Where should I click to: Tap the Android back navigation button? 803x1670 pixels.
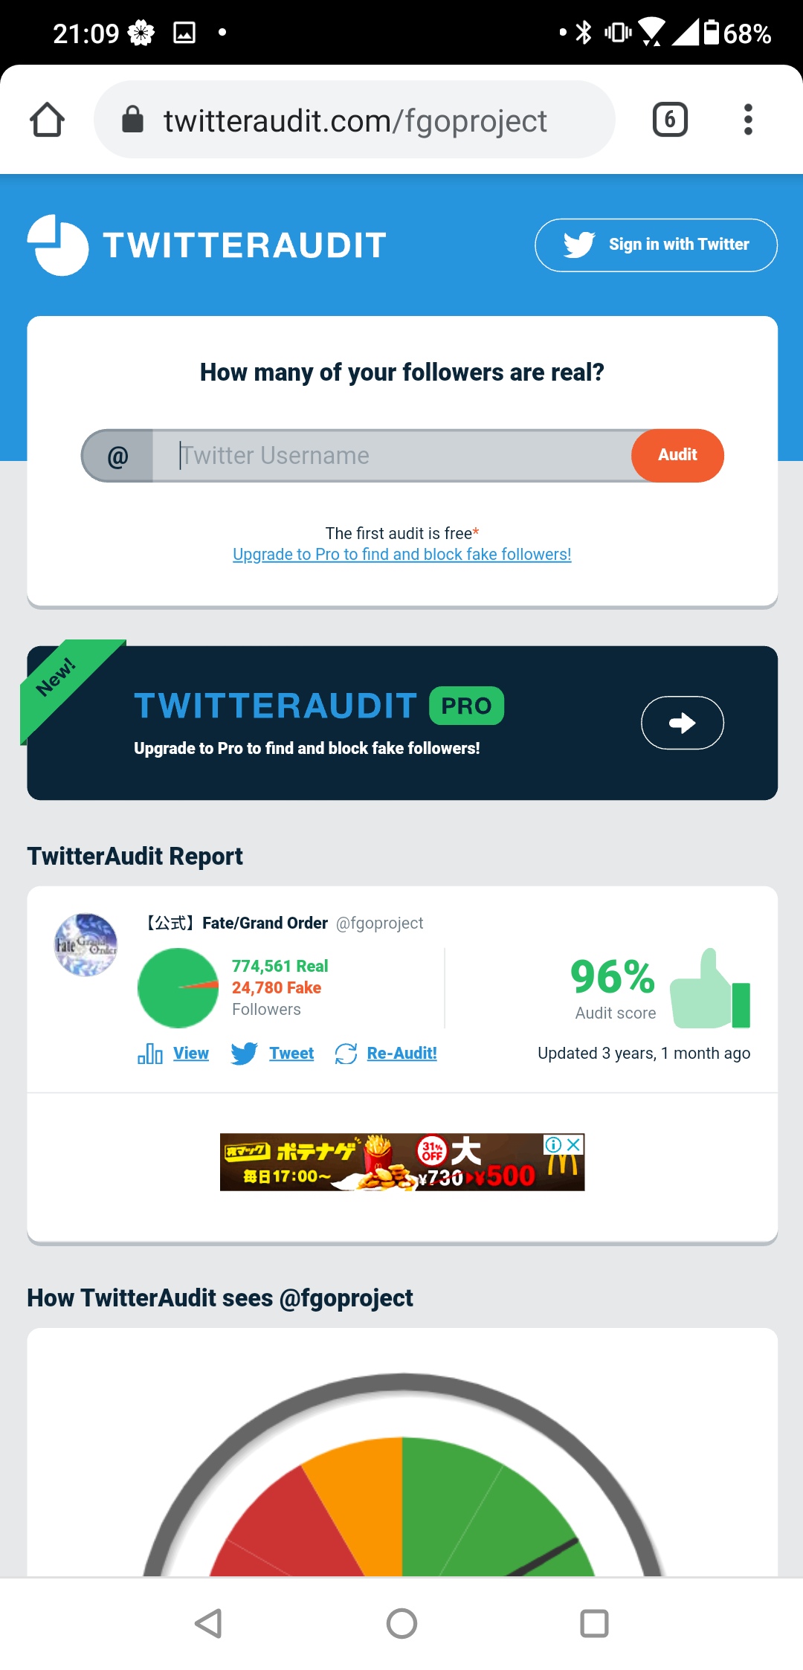click(x=209, y=1623)
